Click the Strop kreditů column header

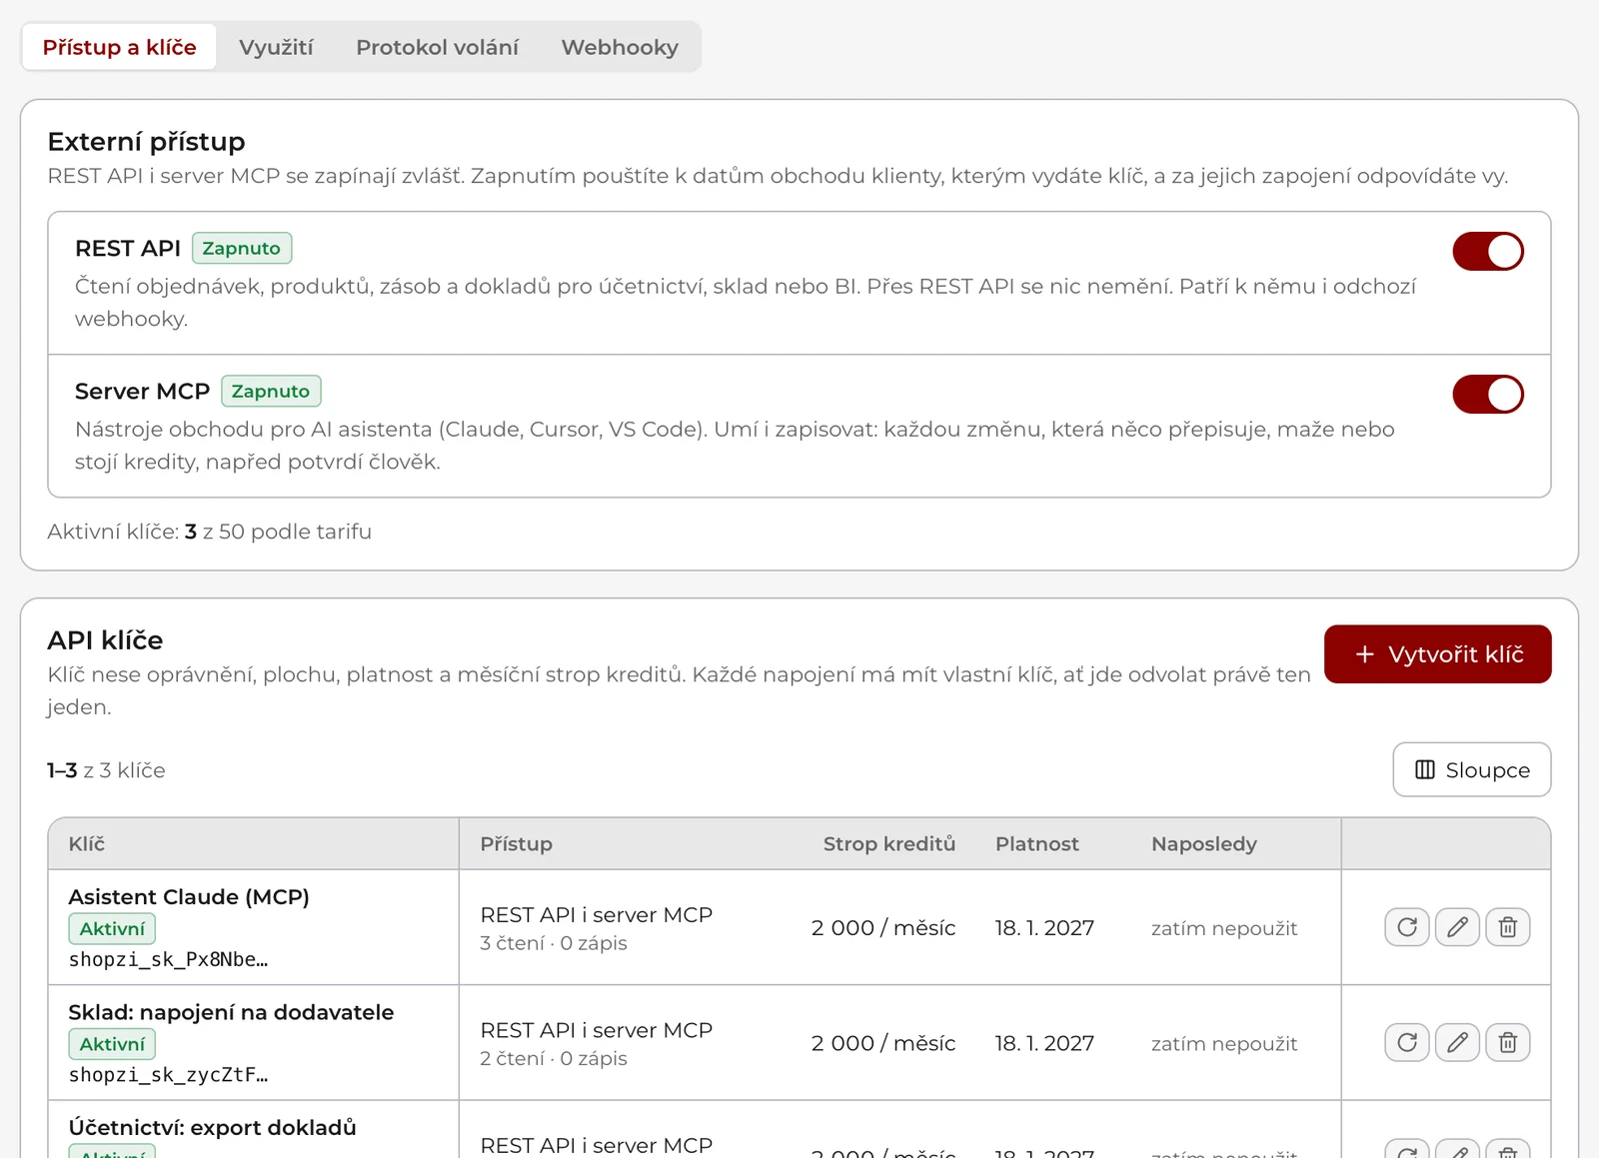pyautogui.click(x=889, y=844)
